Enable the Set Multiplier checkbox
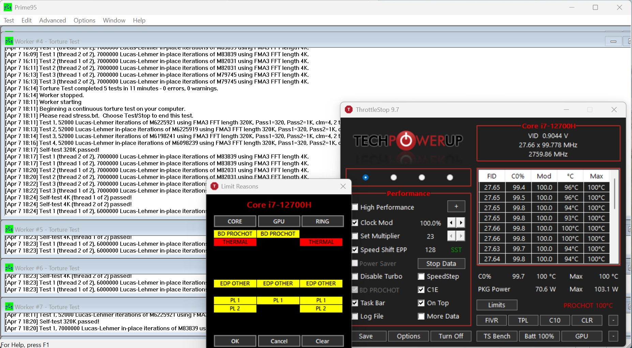The width and height of the screenshot is (632, 348). pos(355,236)
